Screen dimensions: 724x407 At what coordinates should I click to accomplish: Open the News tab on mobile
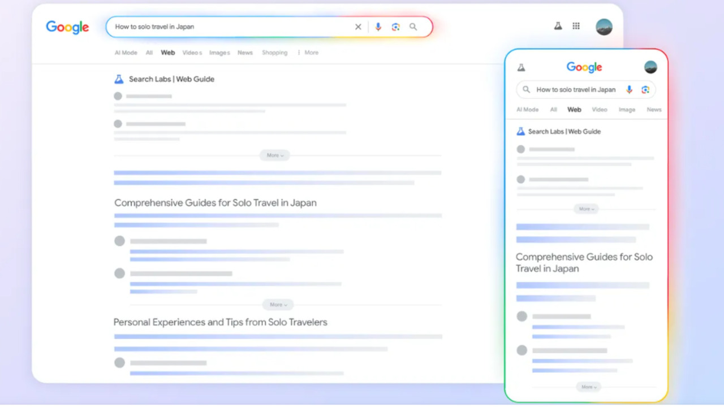654,110
